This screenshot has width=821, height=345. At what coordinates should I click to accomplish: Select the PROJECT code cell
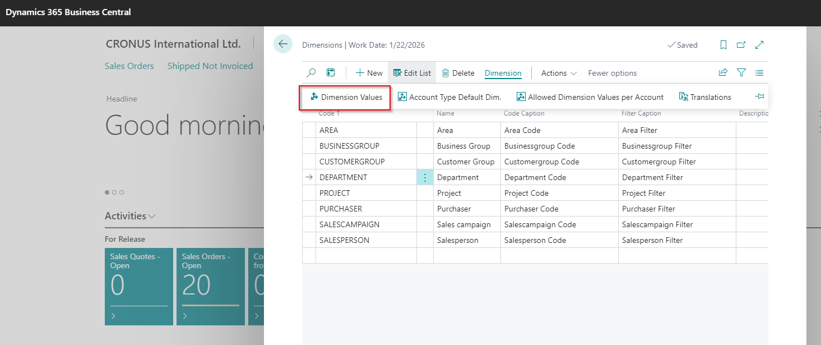[366, 193]
